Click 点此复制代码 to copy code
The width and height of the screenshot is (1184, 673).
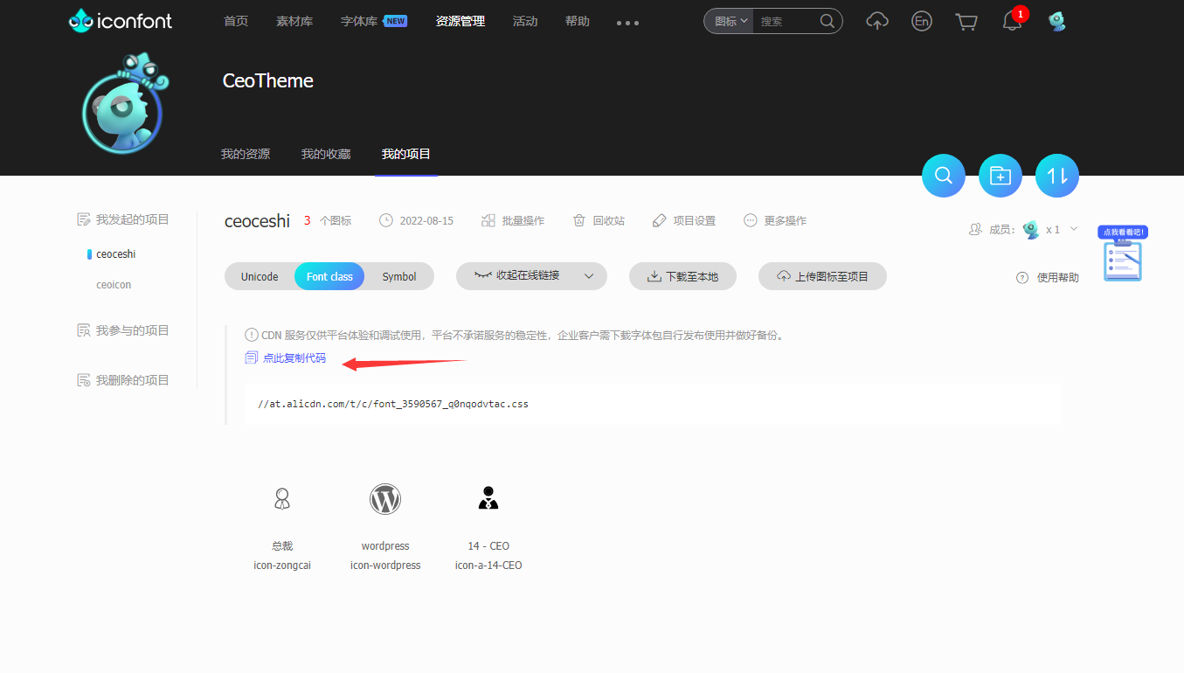click(x=286, y=357)
